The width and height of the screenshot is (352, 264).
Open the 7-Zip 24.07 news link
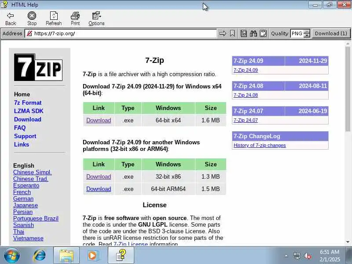point(246,120)
